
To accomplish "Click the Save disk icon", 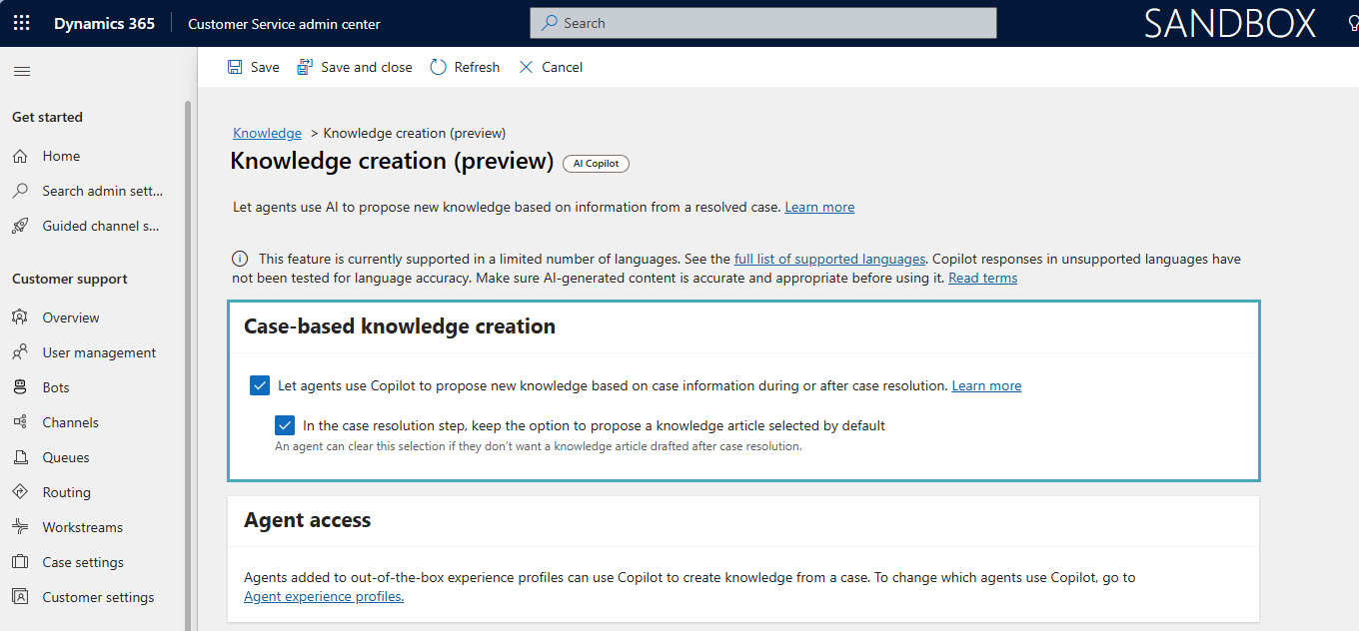I will coord(235,67).
